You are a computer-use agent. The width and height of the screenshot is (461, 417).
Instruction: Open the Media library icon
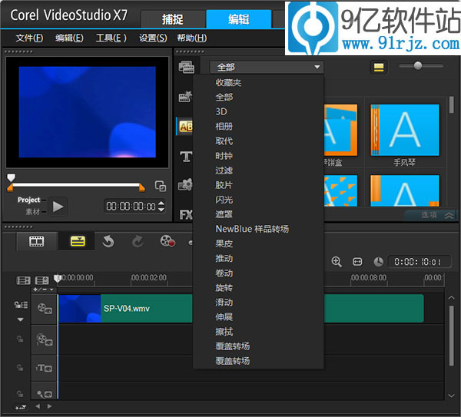pyautogui.click(x=185, y=67)
